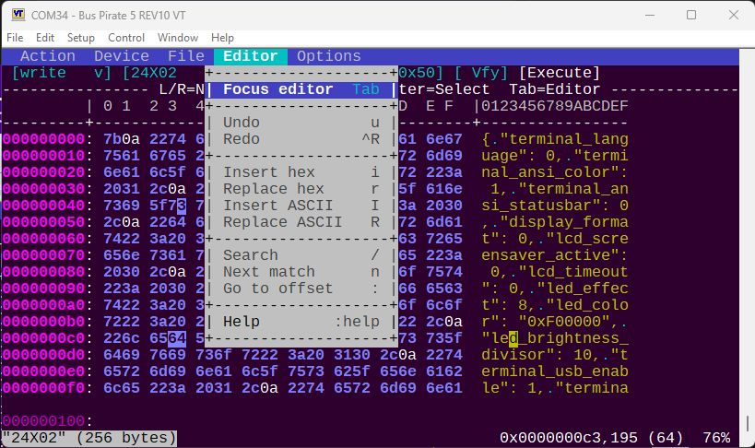755x448 pixels.
Task: Open the Options terminal menu
Action: coord(328,56)
